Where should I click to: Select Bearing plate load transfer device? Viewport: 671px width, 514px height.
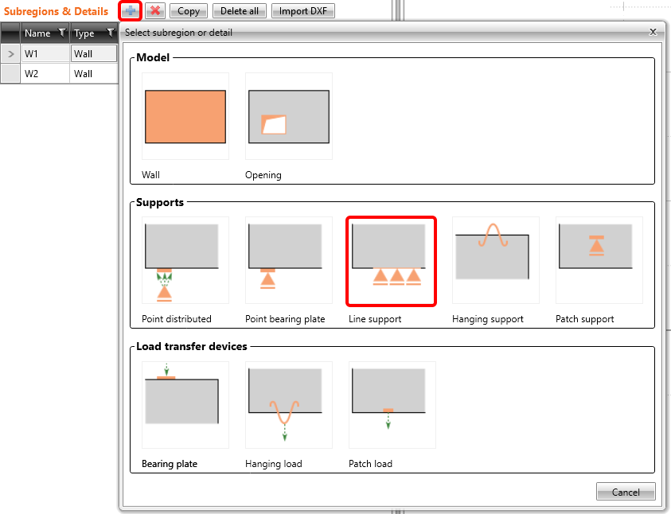click(x=185, y=405)
